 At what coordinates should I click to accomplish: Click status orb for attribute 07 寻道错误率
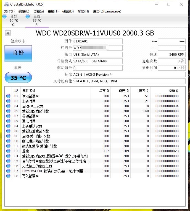8,116
